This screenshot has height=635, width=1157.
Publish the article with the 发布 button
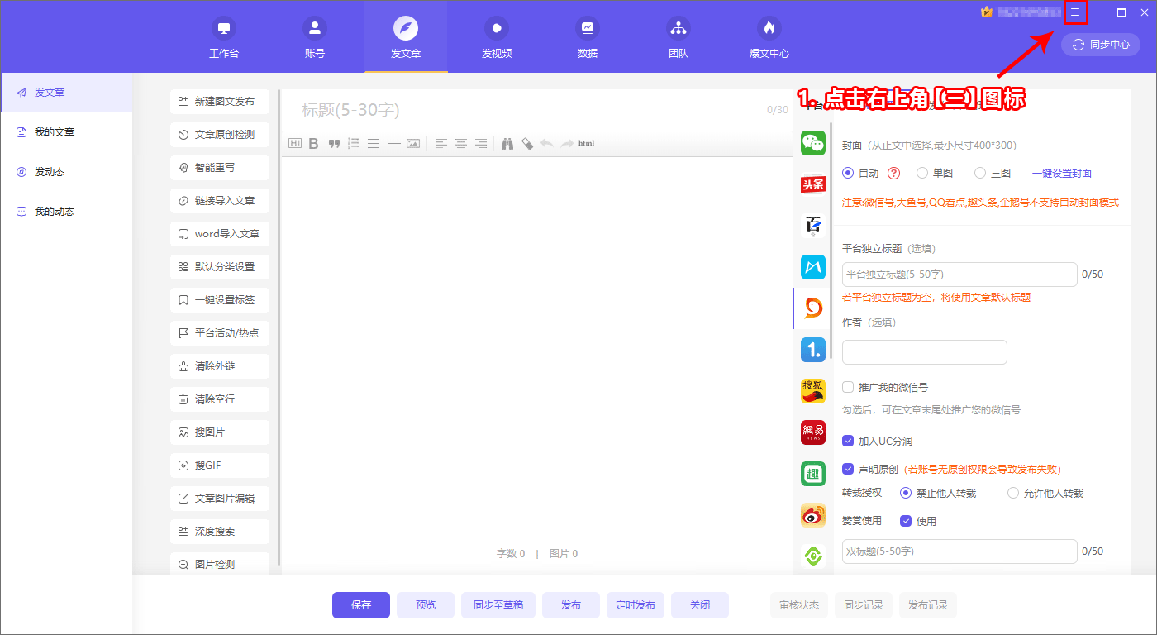point(570,604)
